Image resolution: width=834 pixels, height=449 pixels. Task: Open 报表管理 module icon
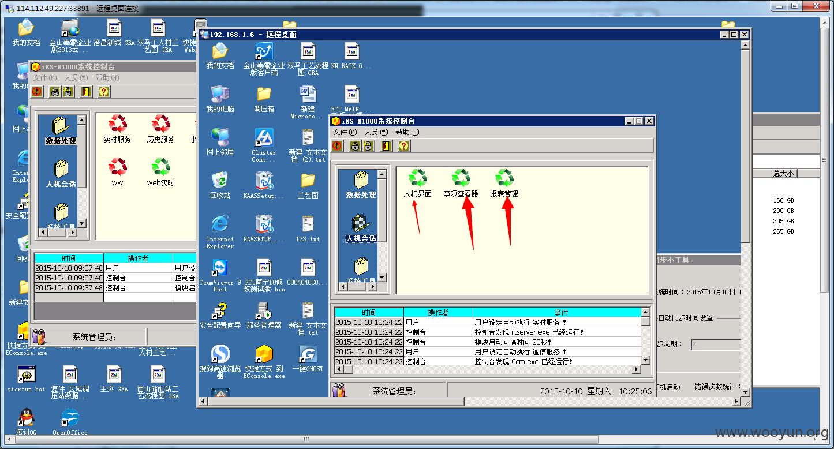504,184
